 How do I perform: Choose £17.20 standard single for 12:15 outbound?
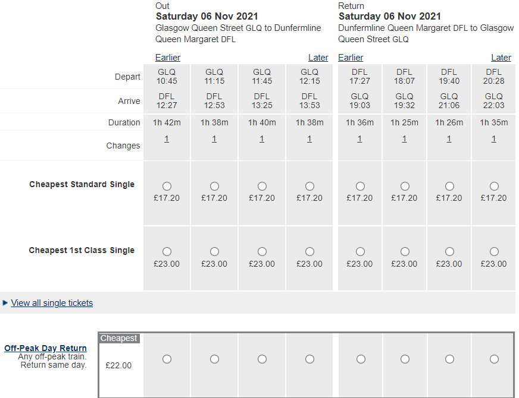310,187
